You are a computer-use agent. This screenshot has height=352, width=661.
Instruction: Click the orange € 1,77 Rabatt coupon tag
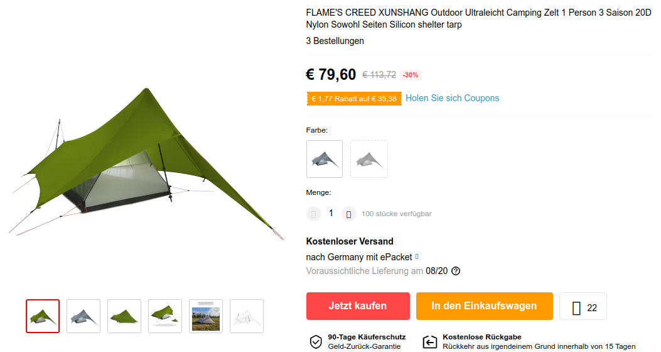354,99
